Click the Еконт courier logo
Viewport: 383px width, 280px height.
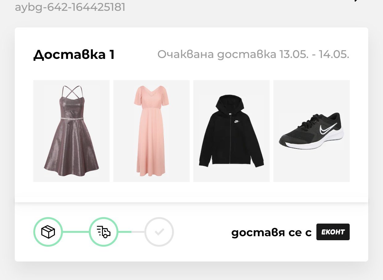(x=333, y=232)
